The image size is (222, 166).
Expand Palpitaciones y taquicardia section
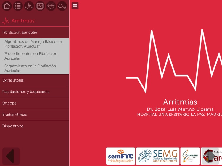(x=34, y=92)
